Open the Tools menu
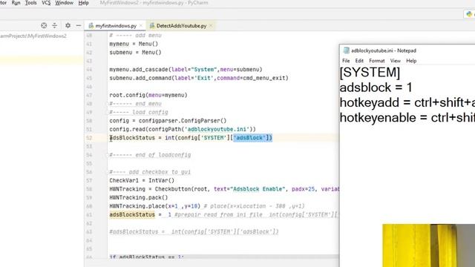This screenshot has width=475, height=267. pos(30,3)
